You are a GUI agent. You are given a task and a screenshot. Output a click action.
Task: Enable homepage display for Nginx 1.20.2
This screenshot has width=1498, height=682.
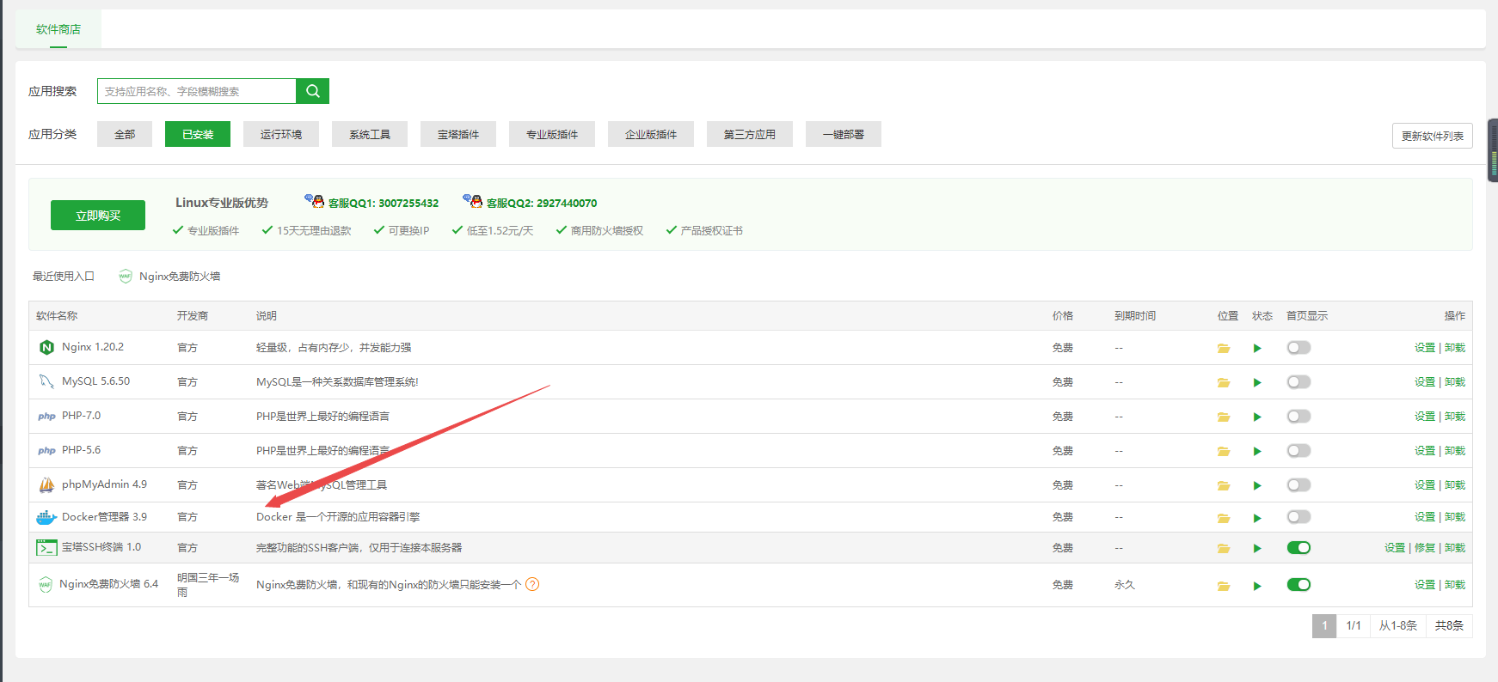[x=1298, y=348]
